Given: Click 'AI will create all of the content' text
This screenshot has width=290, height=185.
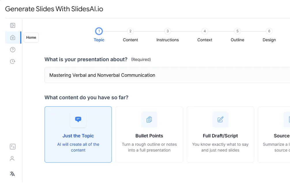Looking at the screenshot, I should (78, 147).
